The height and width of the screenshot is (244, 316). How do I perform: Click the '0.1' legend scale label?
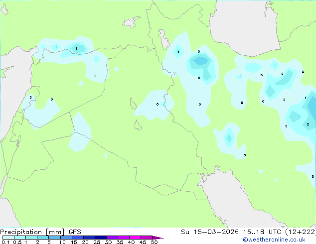point(5,242)
